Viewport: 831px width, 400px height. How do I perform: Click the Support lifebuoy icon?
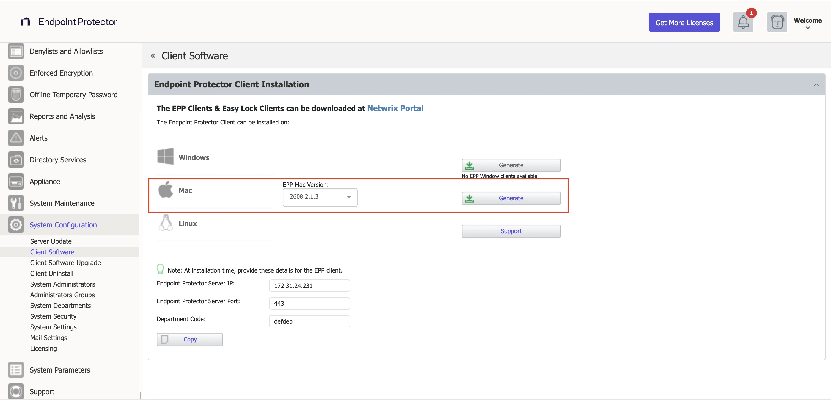(16, 391)
